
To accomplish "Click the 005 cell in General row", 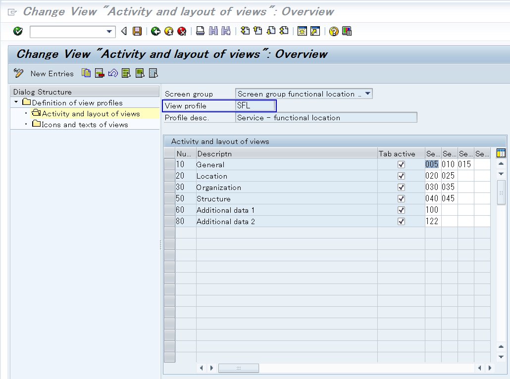I will [x=433, y=164].
